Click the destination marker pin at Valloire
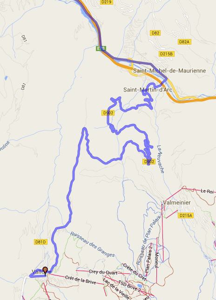This screenshot has height=300, width=216. [x=45, y=271]
